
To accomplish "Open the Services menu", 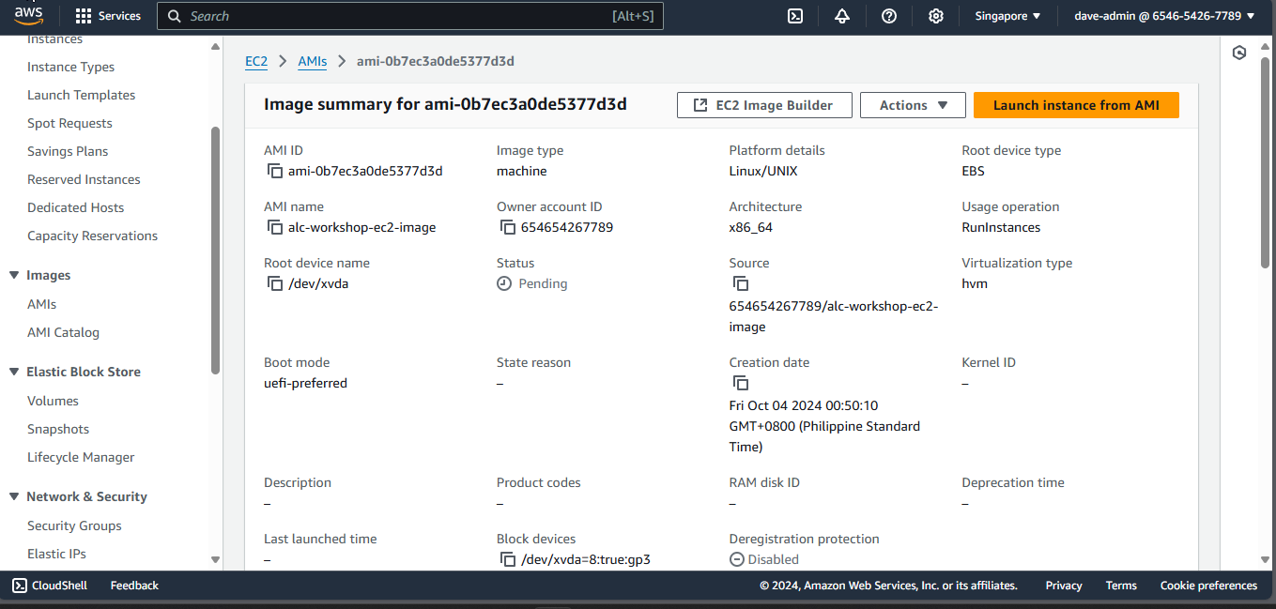I will [108, 16].
